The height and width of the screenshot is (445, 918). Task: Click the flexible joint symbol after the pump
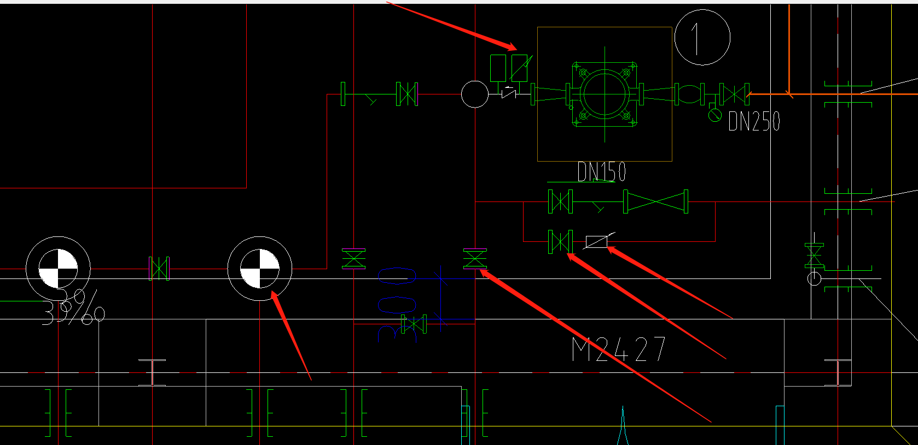coord(690,94)
